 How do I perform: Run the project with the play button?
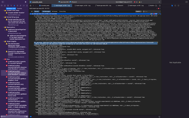[25, 2]
